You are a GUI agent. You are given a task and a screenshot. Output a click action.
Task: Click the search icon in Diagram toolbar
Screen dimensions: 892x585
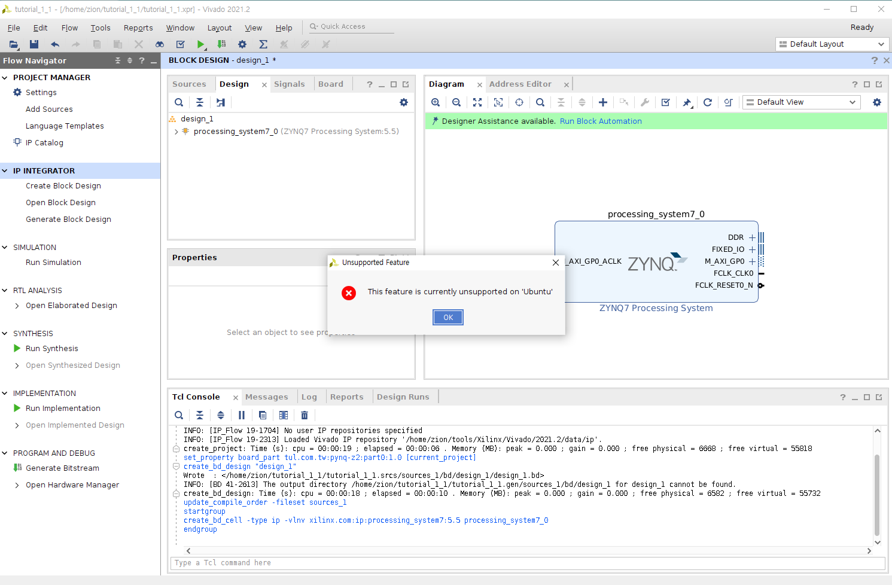[x=540, y=102]
